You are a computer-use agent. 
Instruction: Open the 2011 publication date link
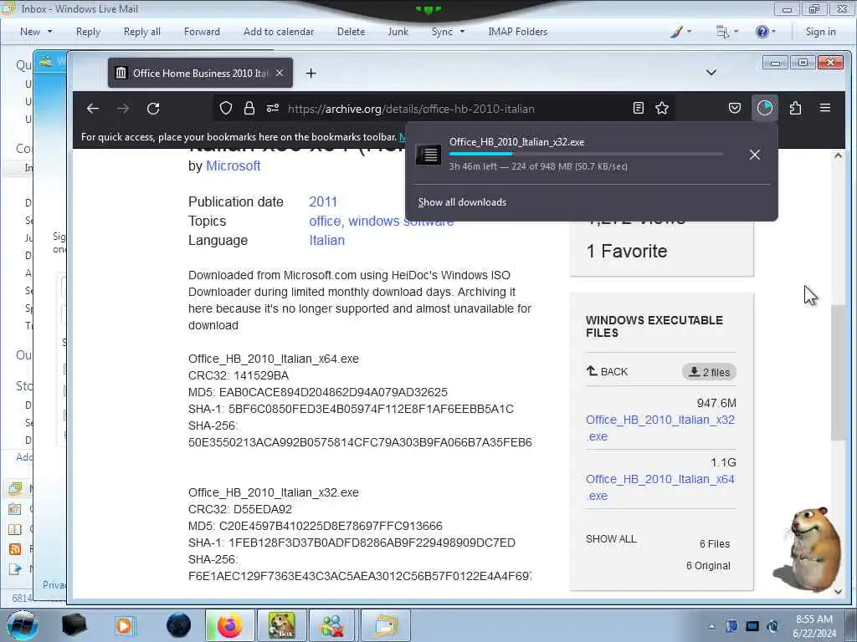pos(323,201)
